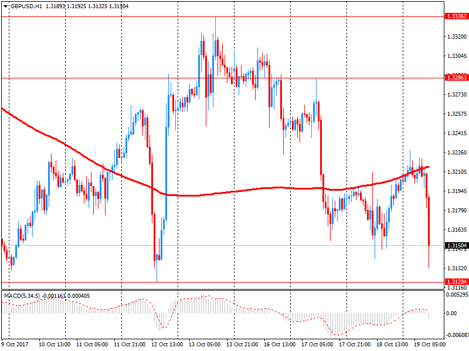Viewport: 469px width, 351px height.
Task: Select the 1.33362 red price level label
Action: pyautogui.click(x=457, y=16)
